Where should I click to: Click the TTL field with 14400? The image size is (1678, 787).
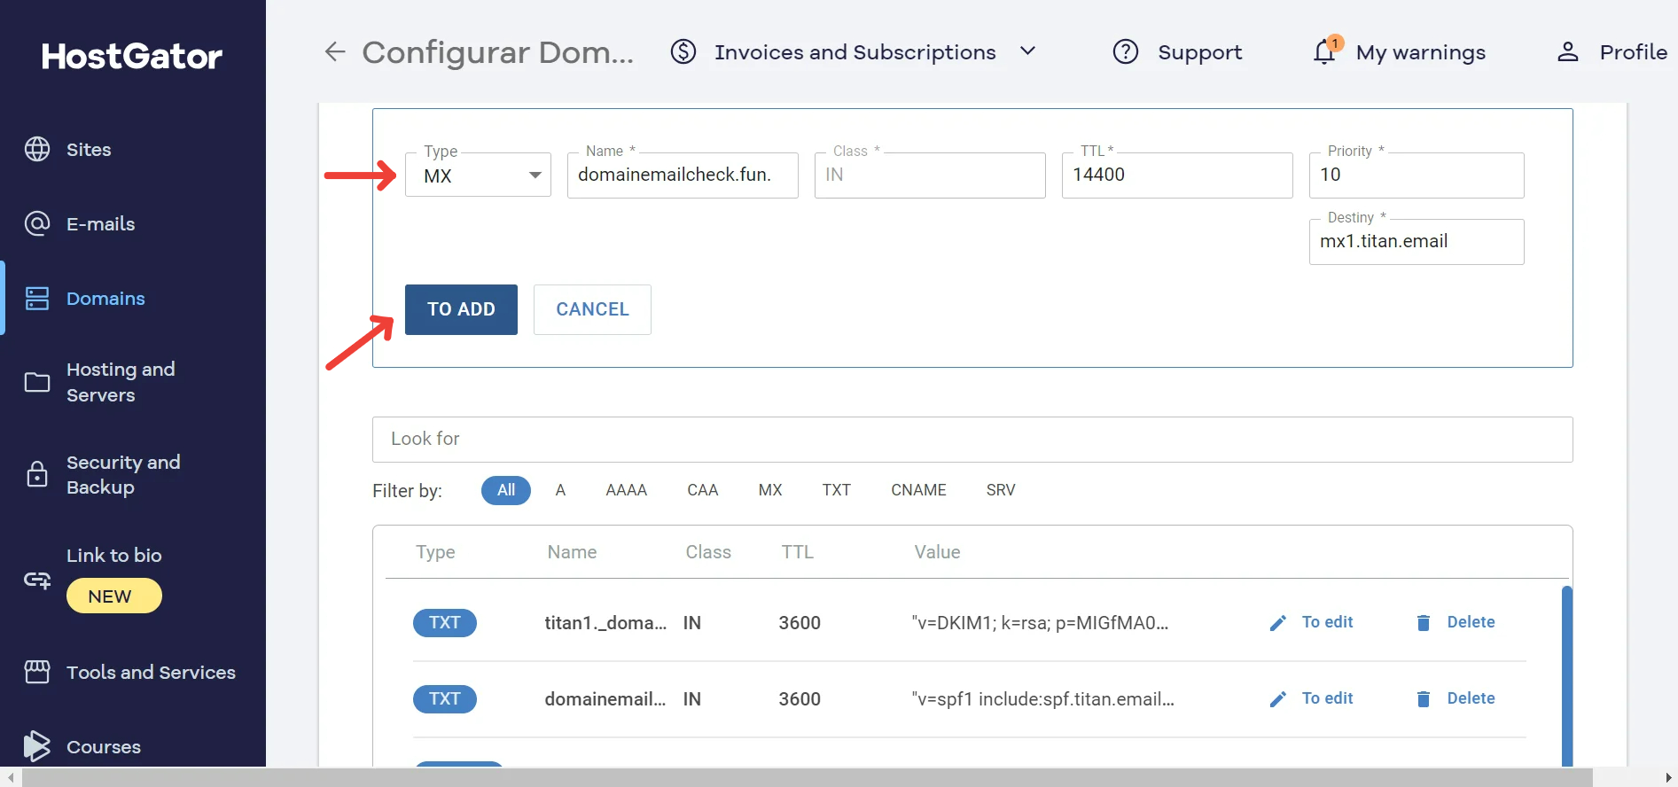[1177, 175]
